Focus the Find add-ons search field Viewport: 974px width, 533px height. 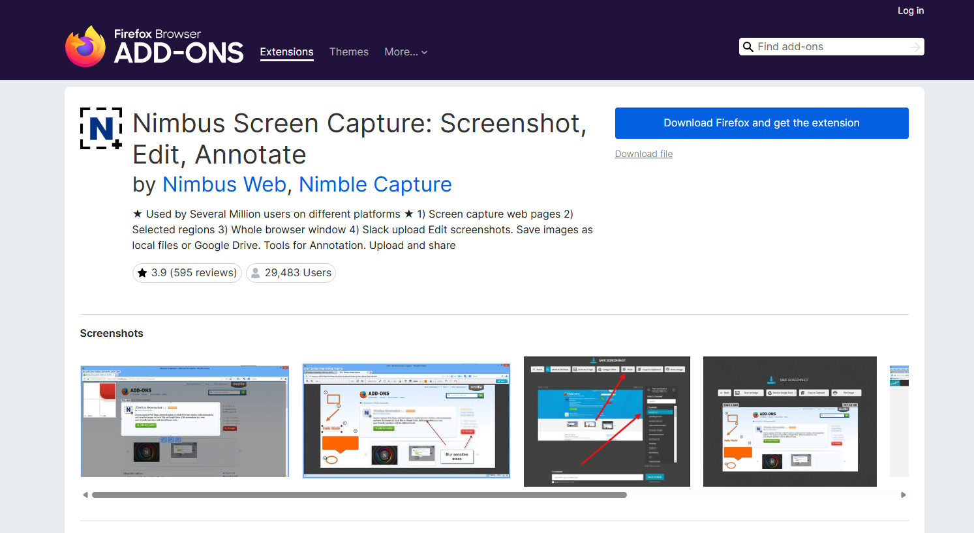coord(831,47)
